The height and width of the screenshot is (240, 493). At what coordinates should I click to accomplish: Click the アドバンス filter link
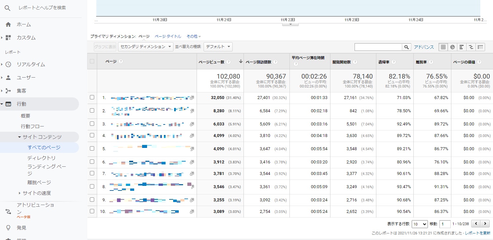coord(424,47)
